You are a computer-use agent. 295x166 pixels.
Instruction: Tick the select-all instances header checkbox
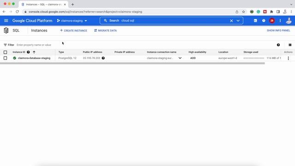point(5,52)
